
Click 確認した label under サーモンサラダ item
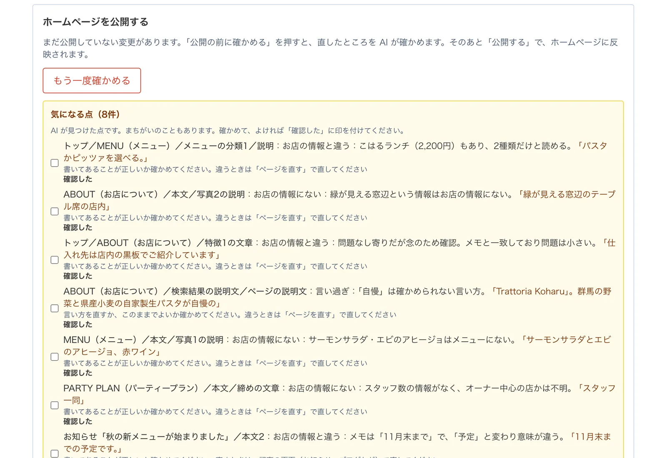[x=78, y=373]
